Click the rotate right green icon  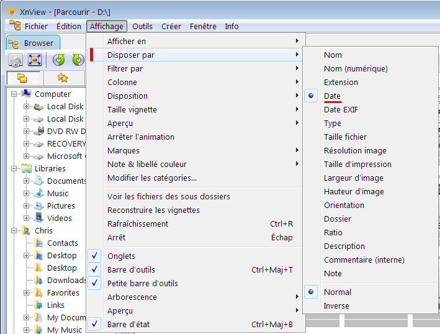(x=78, y=60)
